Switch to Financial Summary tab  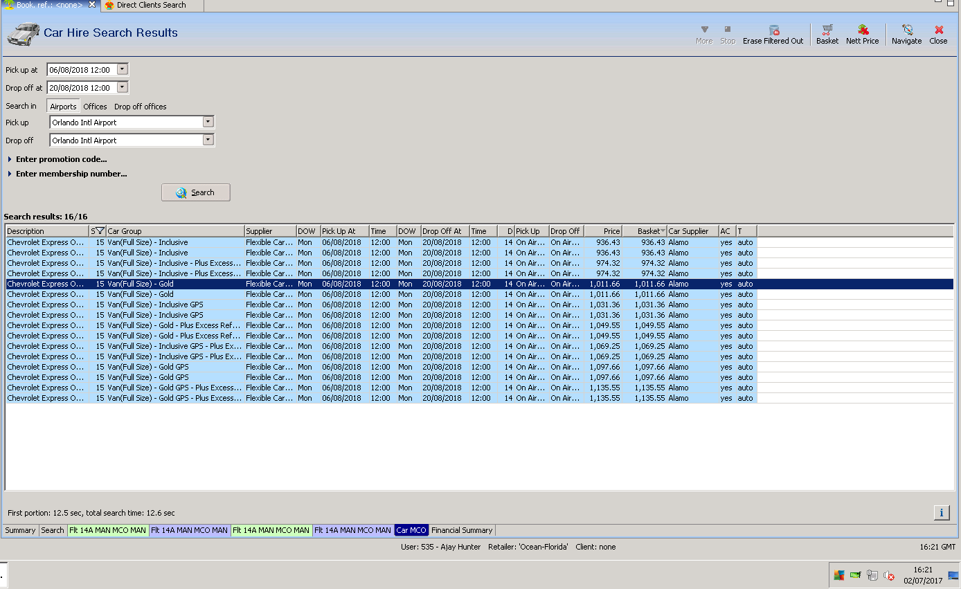pos(462,530)
